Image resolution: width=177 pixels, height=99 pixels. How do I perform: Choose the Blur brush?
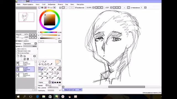pyautogui.click(x=56, y=69)
